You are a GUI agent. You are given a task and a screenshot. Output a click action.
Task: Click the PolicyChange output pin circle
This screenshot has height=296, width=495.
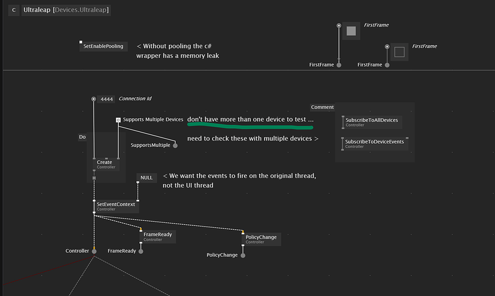point(243,255)
